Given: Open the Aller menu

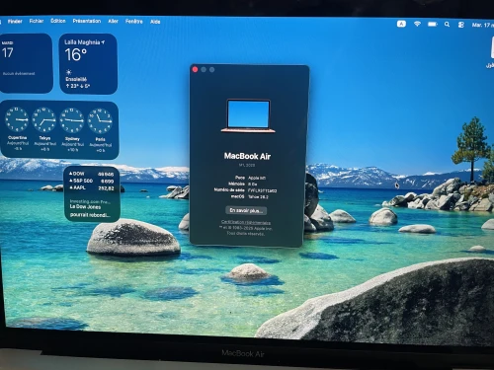Looking at the screenshot, I should [x=113, y=21].
